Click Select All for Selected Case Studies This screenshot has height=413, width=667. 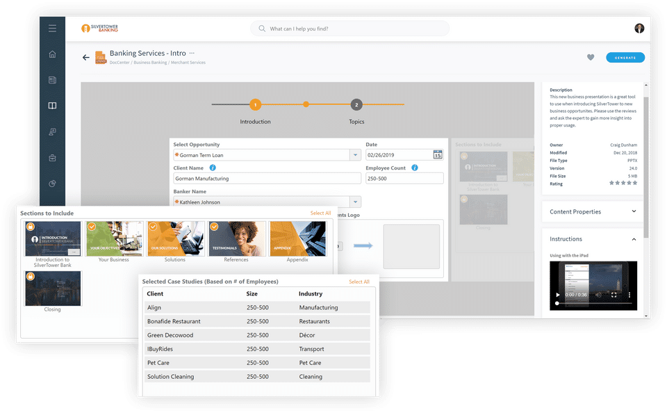coord(359,282)
